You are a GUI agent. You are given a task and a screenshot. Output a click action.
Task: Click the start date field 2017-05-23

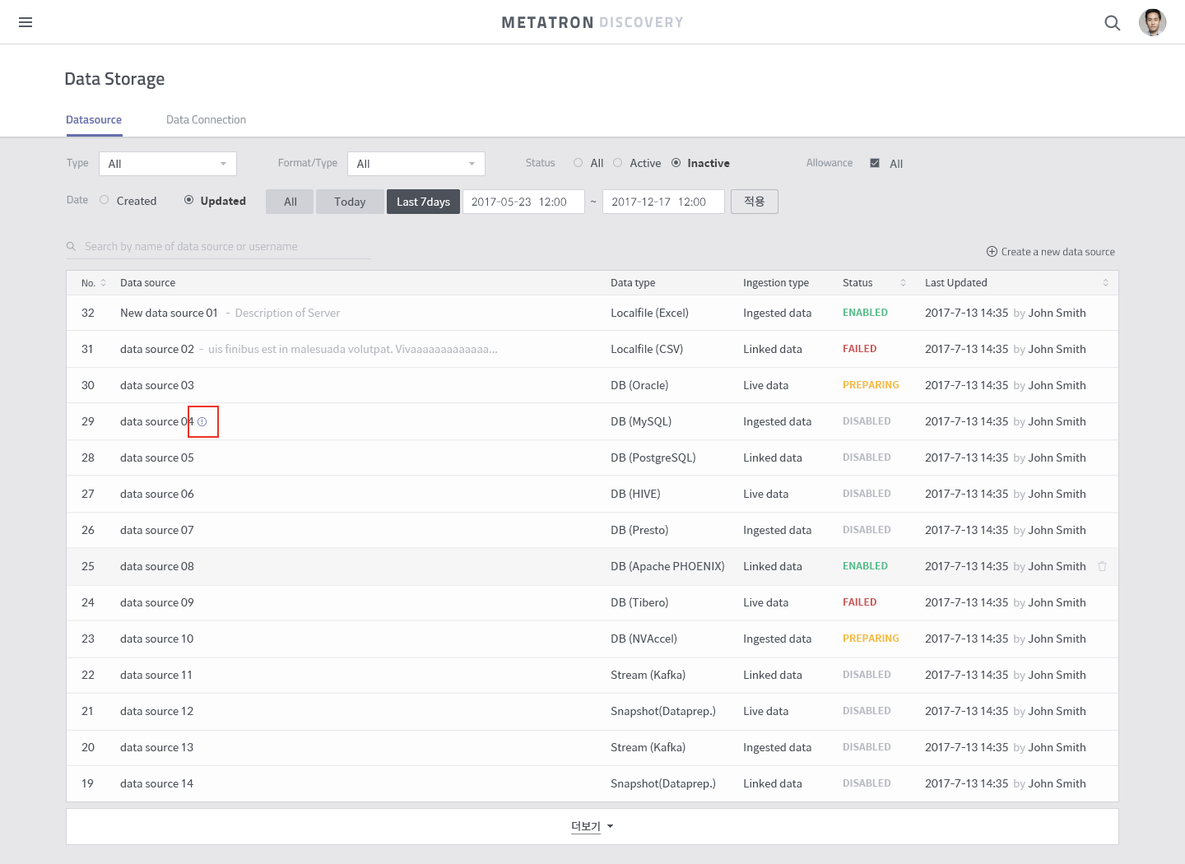523,202
